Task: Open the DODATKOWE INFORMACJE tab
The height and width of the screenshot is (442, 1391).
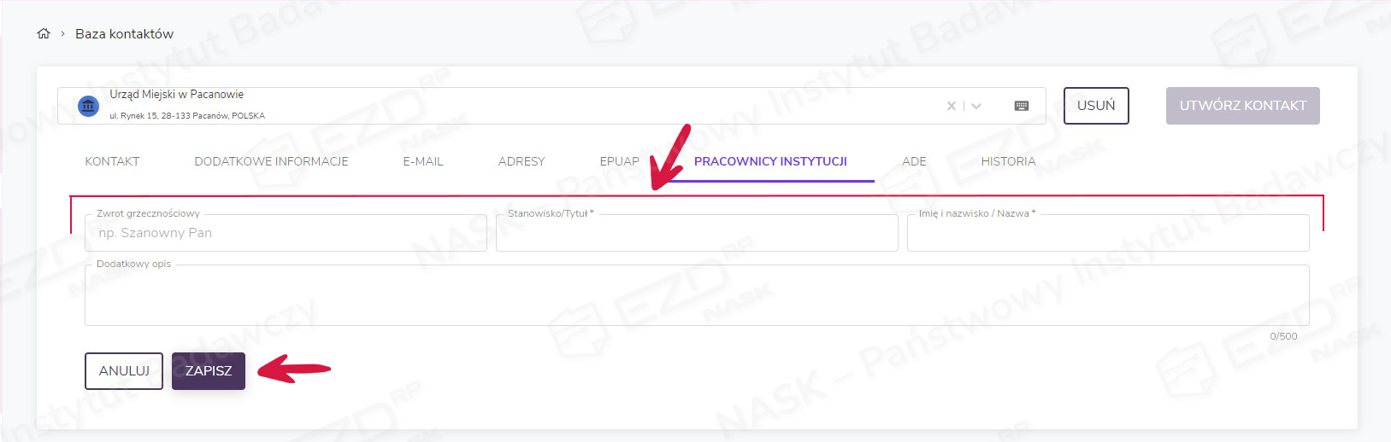Action: [x=271, y=161]
